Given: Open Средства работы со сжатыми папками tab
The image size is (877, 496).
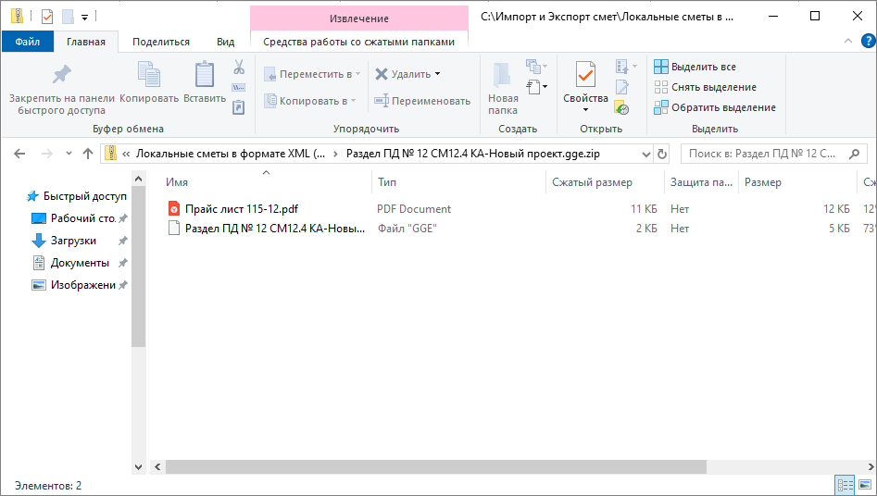Looking at the screenshot, I should [358, 42].
